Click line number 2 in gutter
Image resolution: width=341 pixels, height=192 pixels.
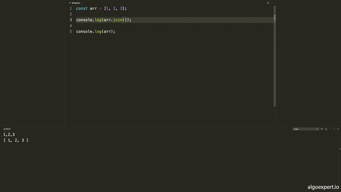[71, 14]
